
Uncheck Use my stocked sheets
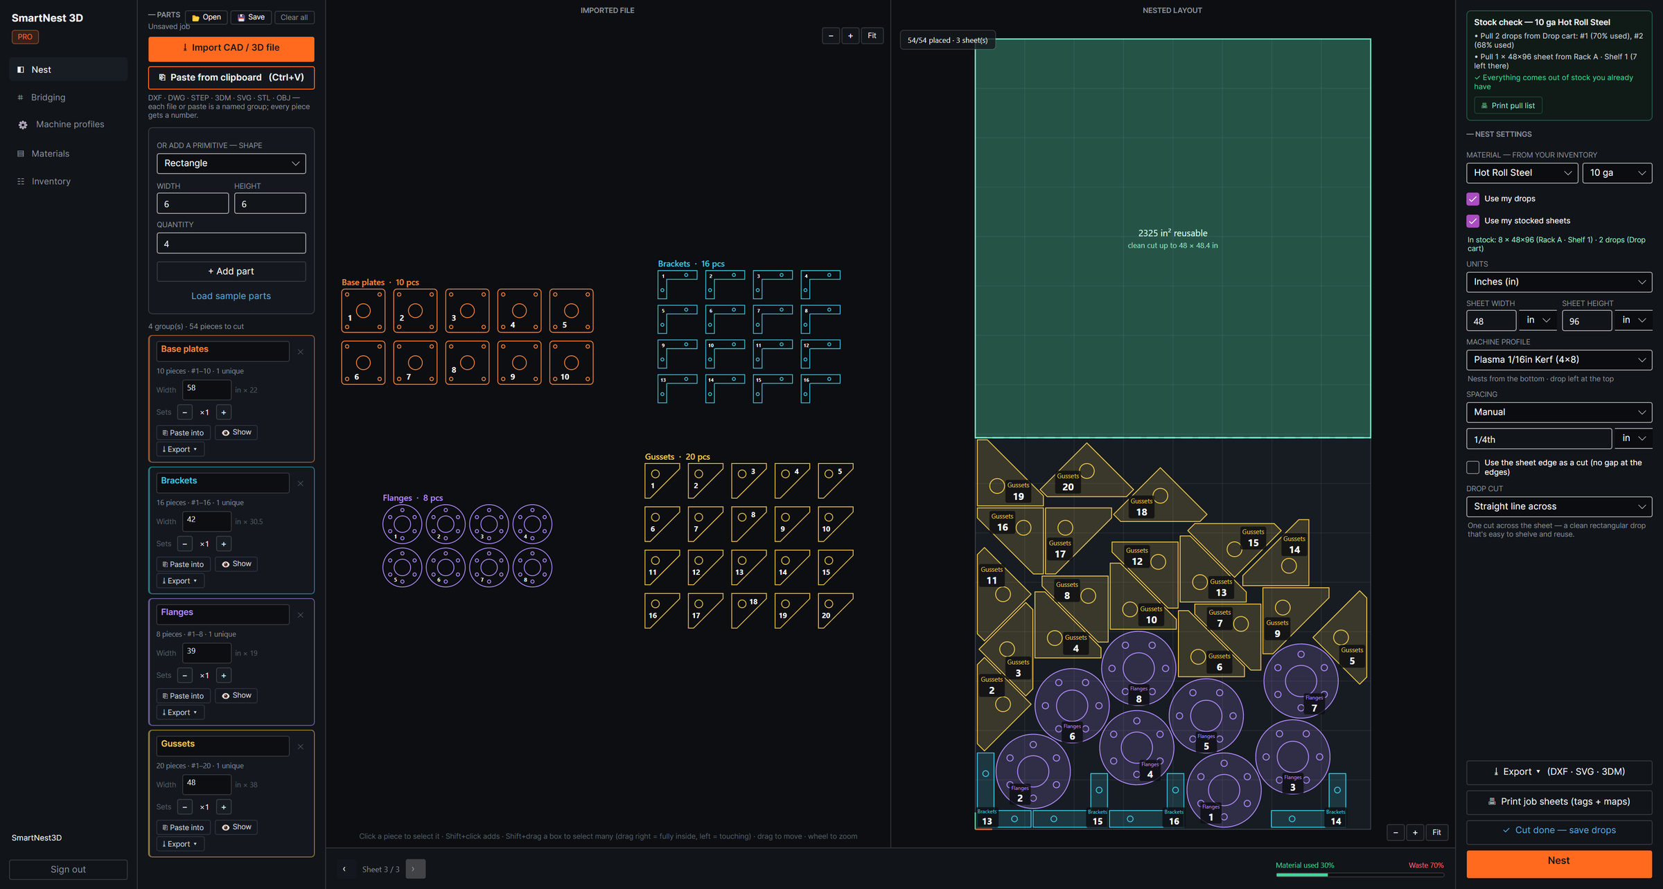coord(1473,222)
